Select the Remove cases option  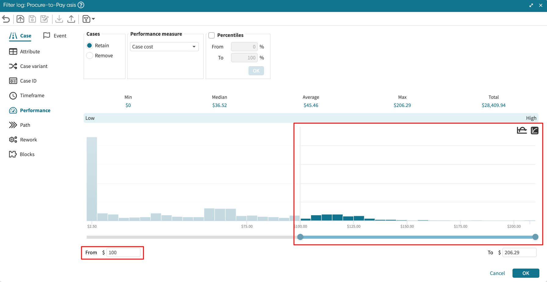coord(90,55)
